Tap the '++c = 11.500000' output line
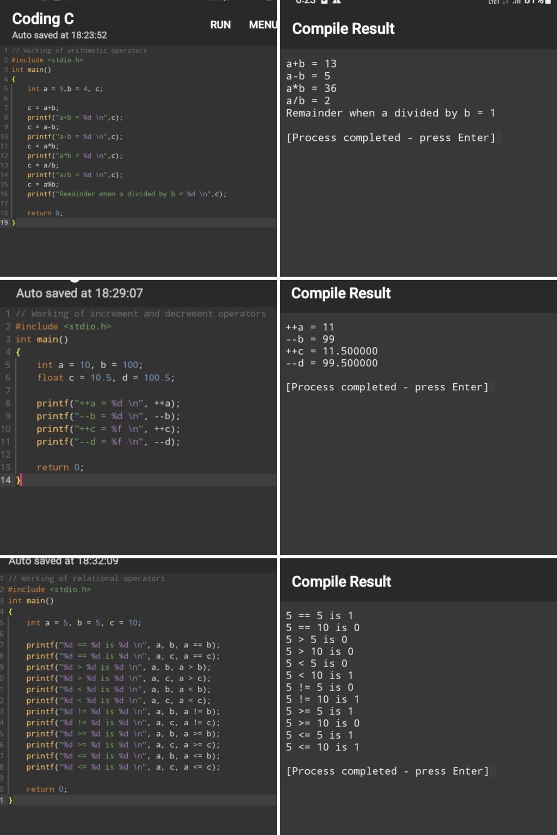 coord(332,351)
